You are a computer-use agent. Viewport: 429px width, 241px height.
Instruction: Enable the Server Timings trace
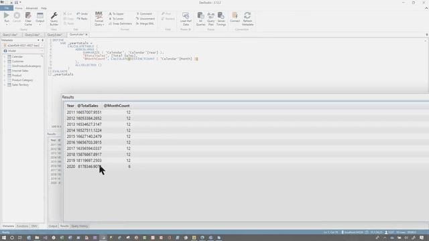tap(221, 19)
